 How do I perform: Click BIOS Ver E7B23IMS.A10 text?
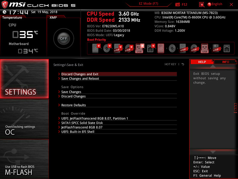[x=105, y=26]
